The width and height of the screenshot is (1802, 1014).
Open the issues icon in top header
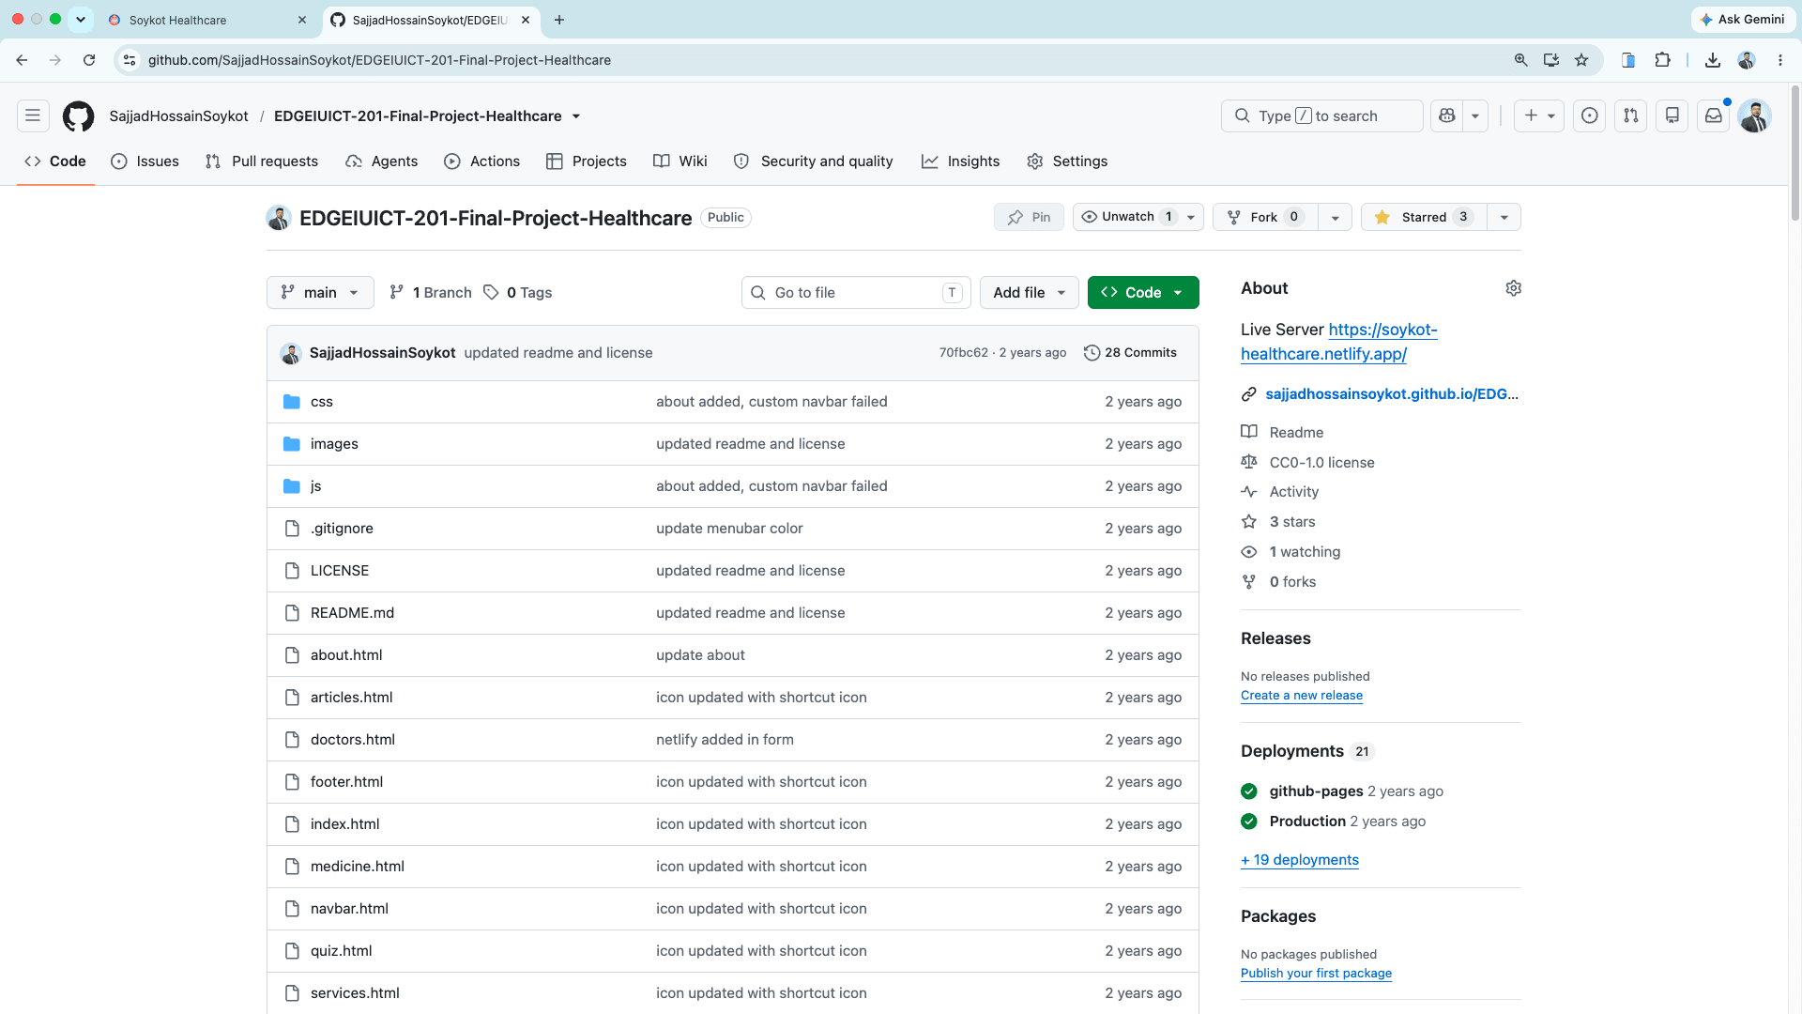(x=1589, y=115)
